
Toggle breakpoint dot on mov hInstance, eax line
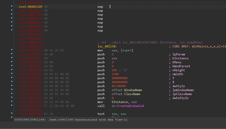pos(12,101)
